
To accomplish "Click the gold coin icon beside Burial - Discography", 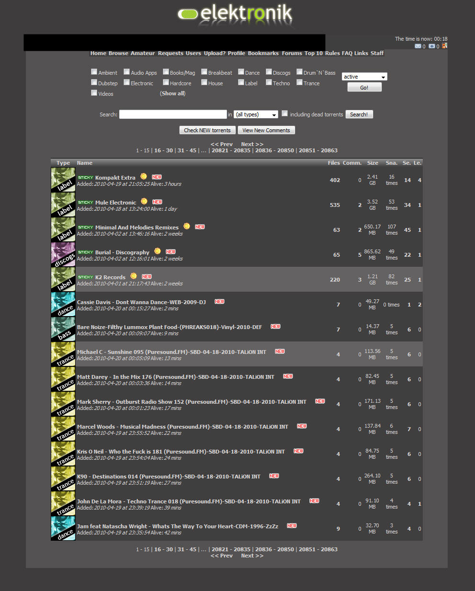I will point(158,251).
